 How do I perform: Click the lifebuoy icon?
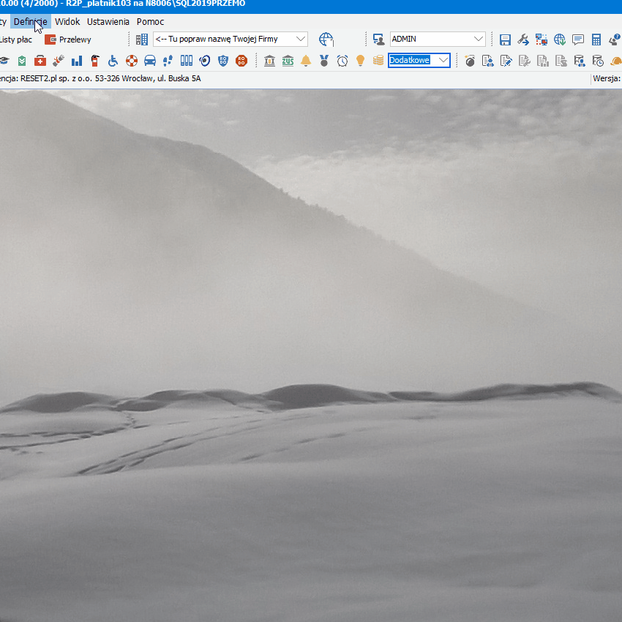pos(132,61)
